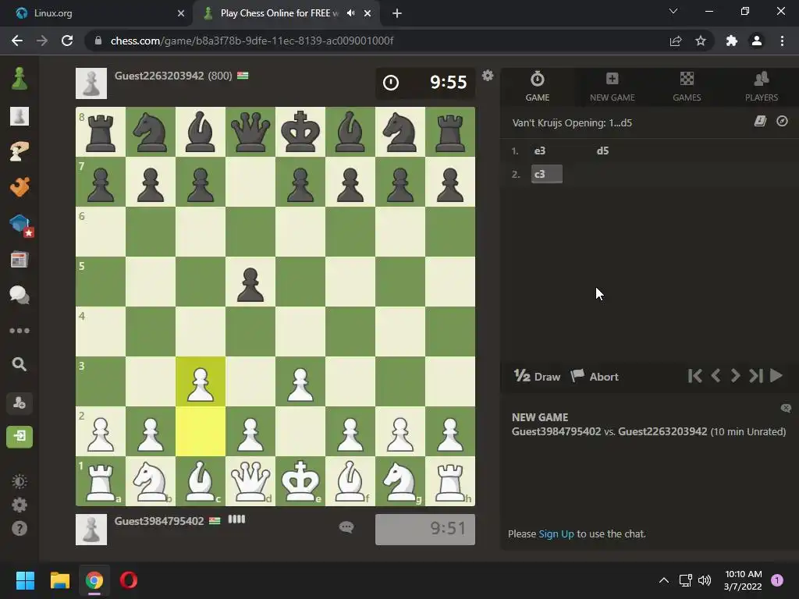799x599 pixels.
Task: Toggle light/dark UI theme icon
Action: [x=20, y=481]
